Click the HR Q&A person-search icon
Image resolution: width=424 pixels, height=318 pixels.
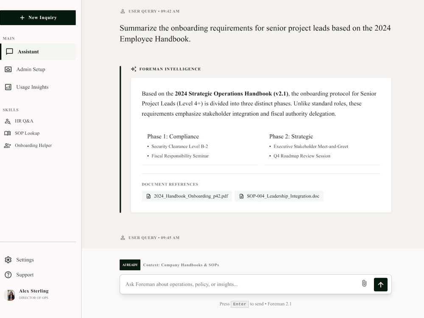point(8,121)
